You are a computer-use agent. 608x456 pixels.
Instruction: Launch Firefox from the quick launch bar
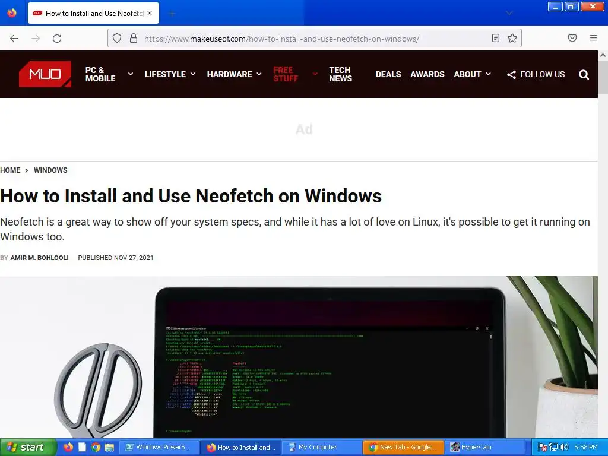(69, 447)
